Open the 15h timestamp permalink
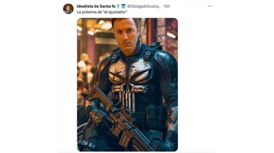Image resolution: width=274 pixels, height=153 pixels. click(x=167, y=6)
